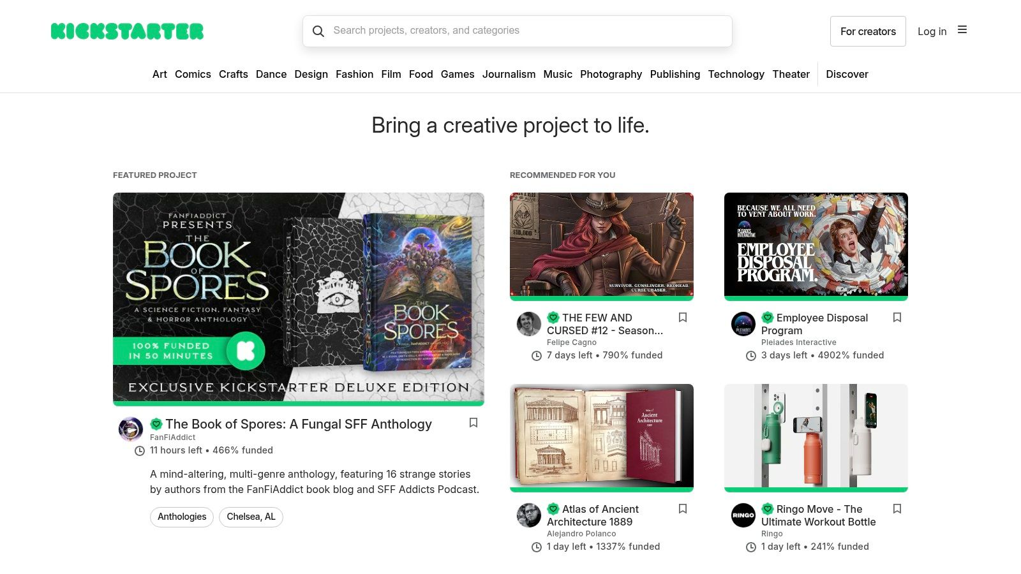Open THE FEW AND CURSED #12 thumbnail
The width and height of the screenshot is (1021, 574).
coord(601,244)
